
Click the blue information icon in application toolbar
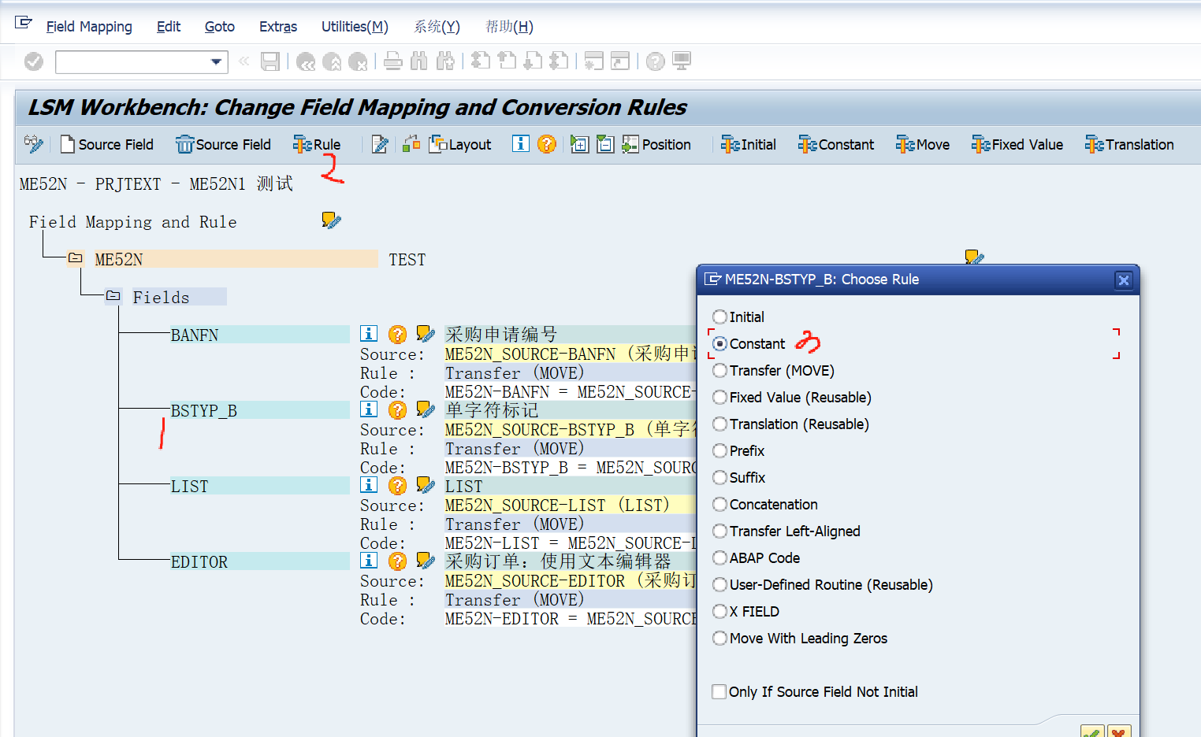pos(521,144)
